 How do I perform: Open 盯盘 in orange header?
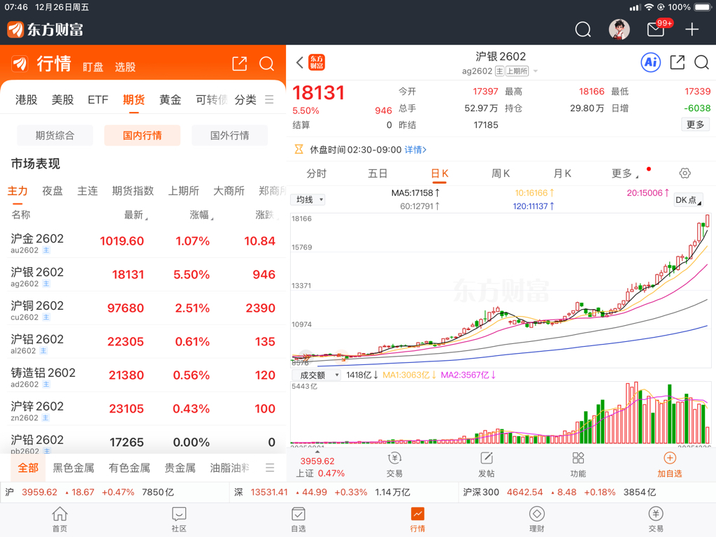tap(93, 67)
